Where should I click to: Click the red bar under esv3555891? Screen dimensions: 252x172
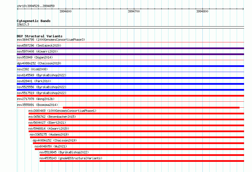click(x=151, y=108)
